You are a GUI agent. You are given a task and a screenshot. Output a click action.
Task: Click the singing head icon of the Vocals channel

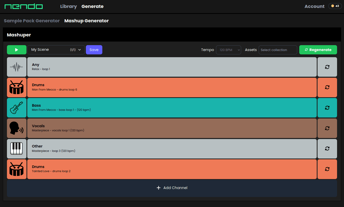click(x=16, y=128)
